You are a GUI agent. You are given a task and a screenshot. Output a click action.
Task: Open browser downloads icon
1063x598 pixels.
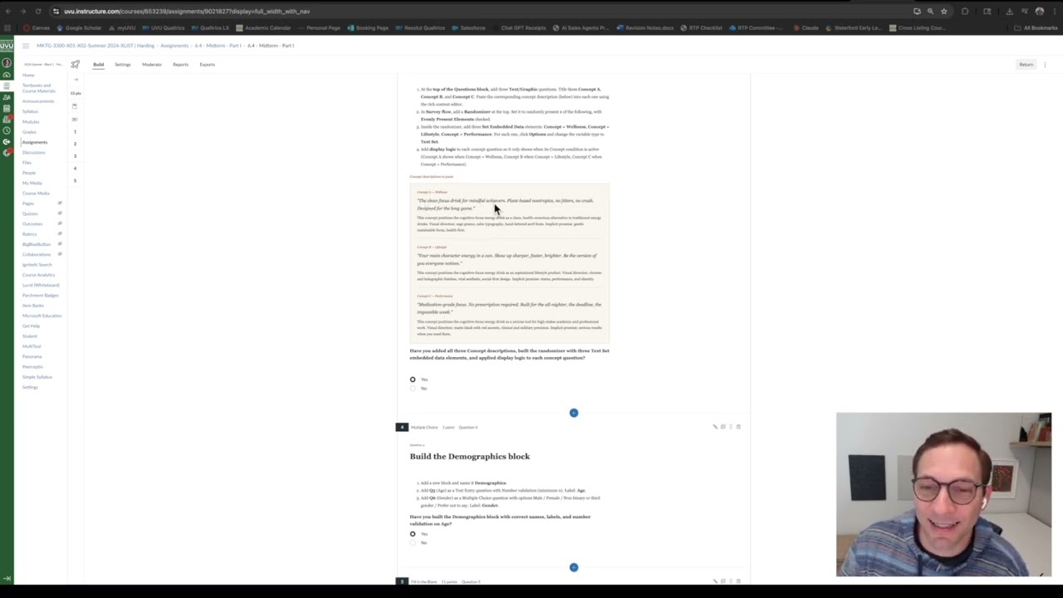[x=1009, y=12]
